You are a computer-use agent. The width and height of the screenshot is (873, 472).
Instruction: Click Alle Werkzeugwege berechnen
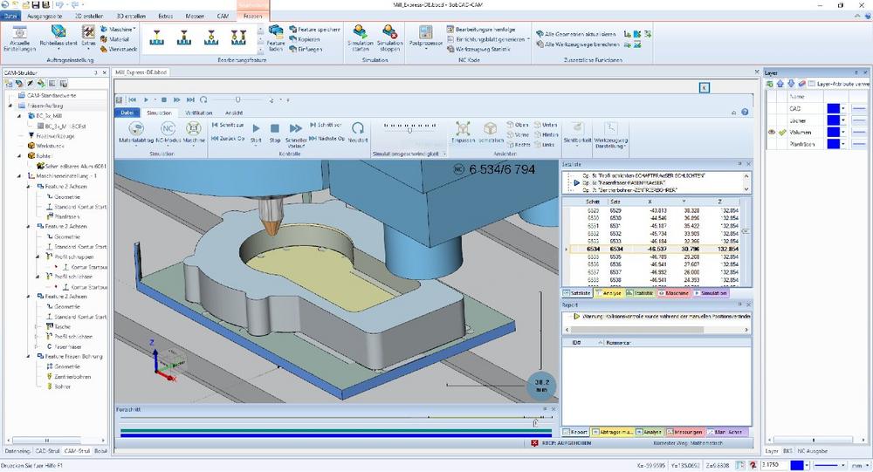578,44
